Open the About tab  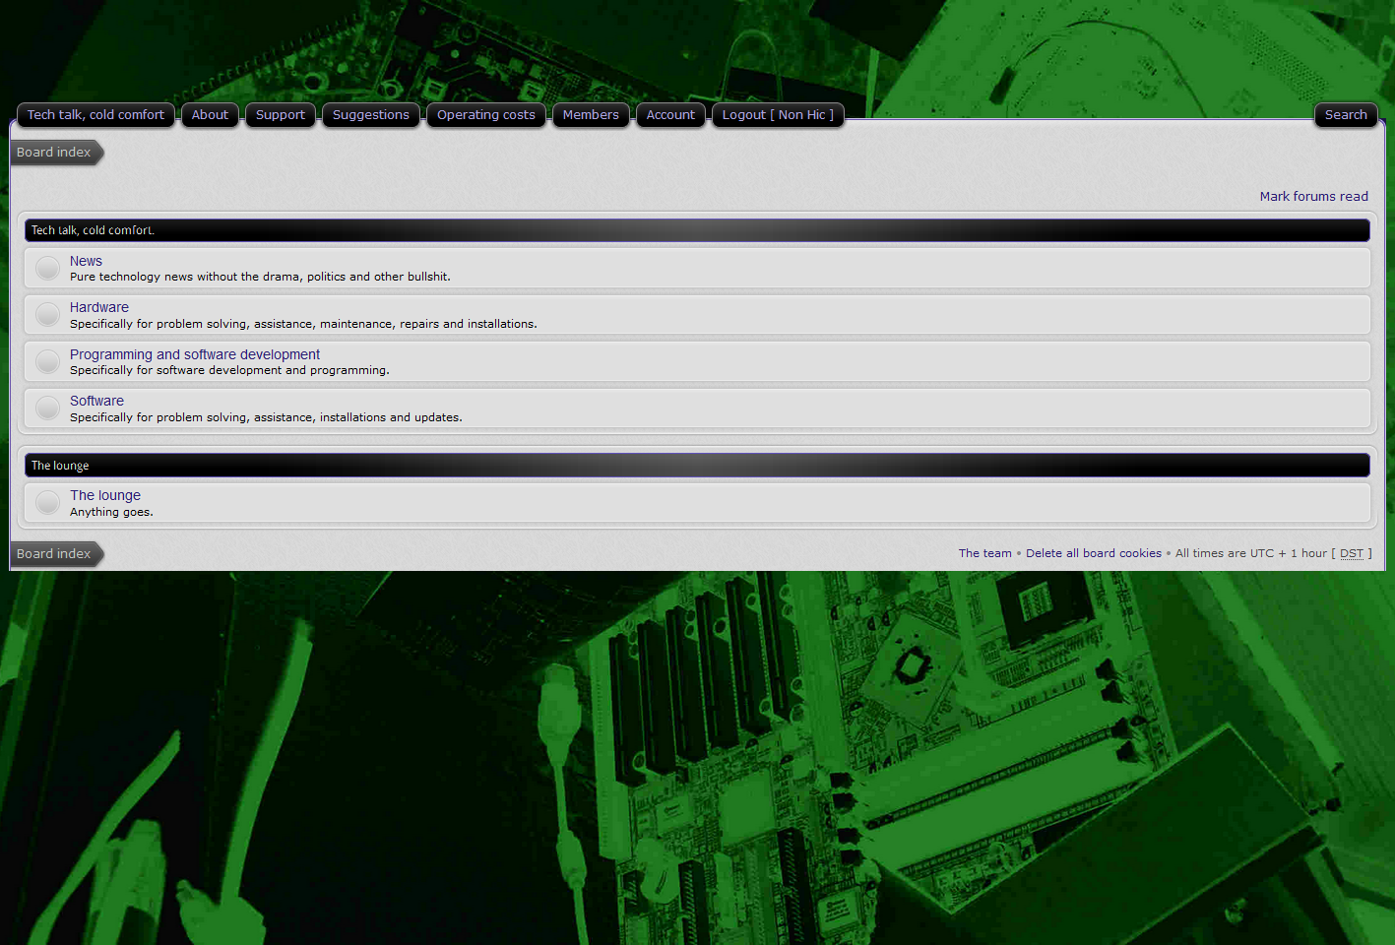210,115
